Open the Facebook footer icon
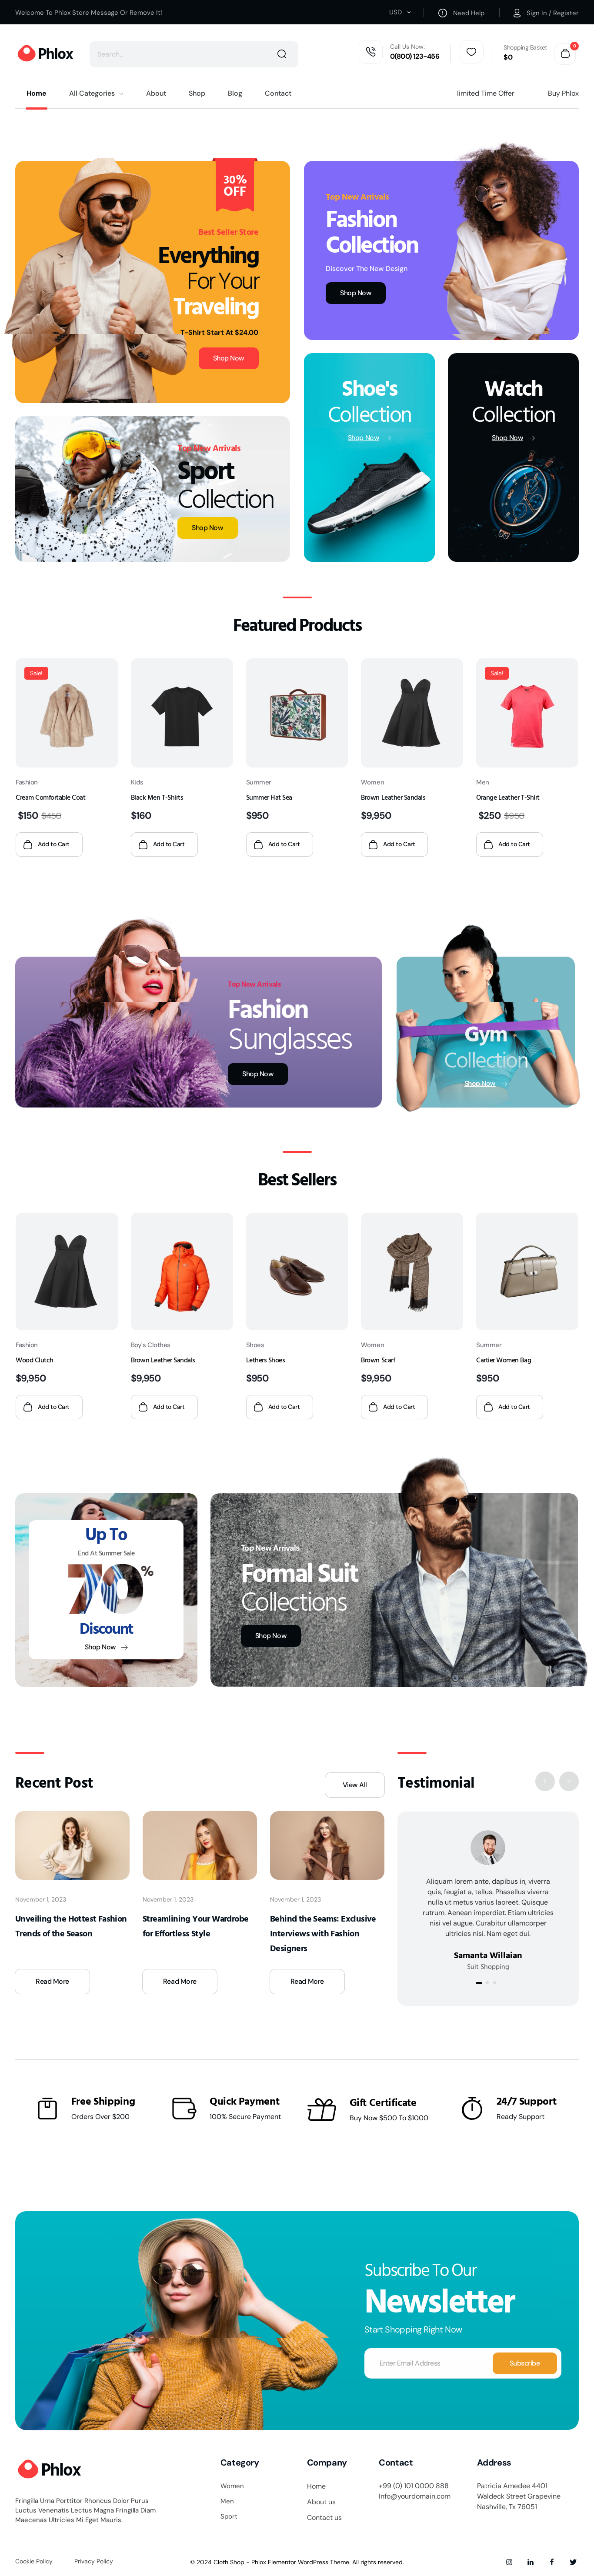The width and height of the screenshot is (594, 2576). click(x=551, y=2561)
